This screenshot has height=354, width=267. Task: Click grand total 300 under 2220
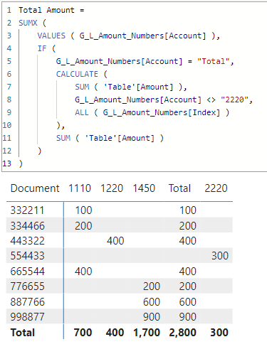[x=219, y=333]
